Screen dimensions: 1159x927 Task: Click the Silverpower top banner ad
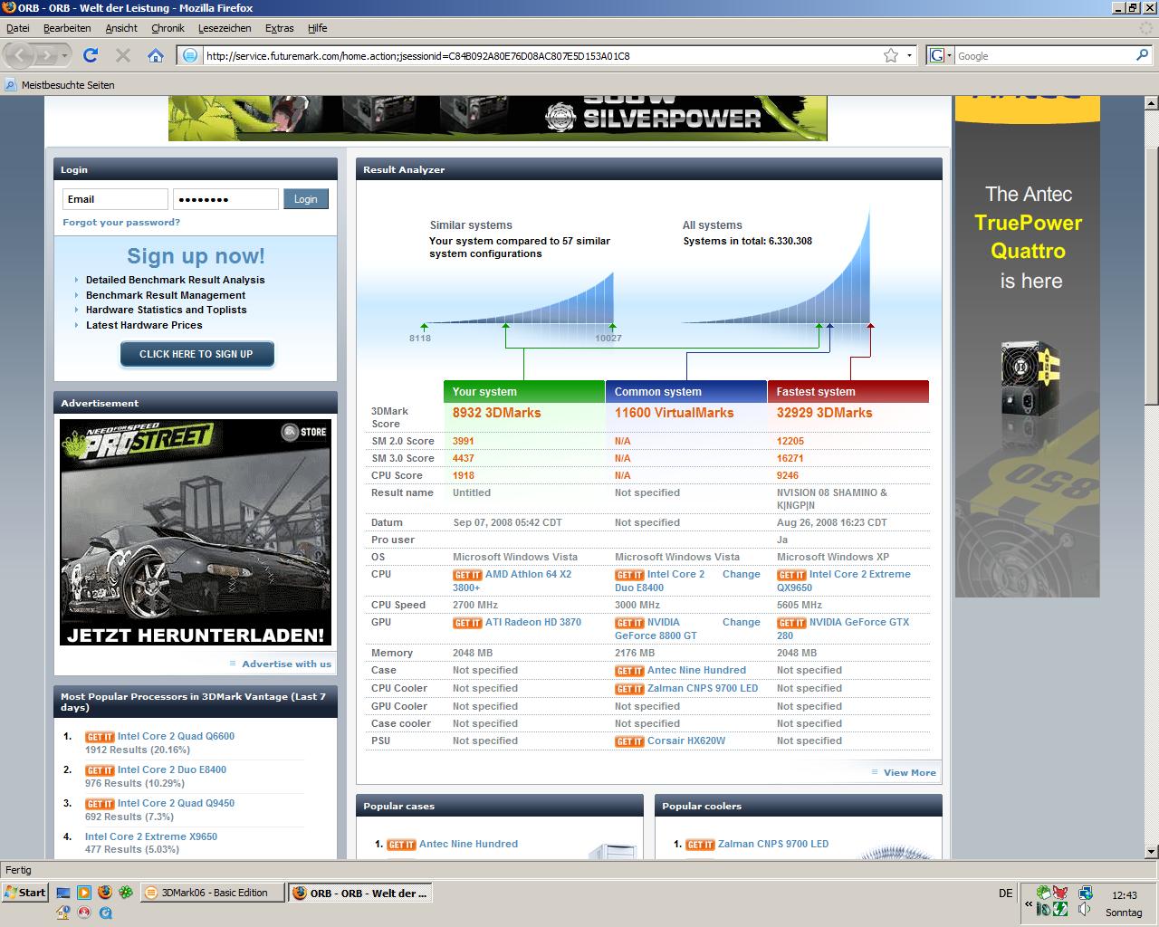tap(498, 119)
